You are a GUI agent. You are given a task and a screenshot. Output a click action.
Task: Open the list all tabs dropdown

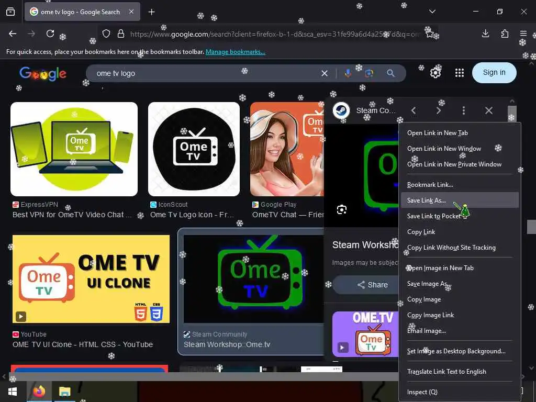[x=432, y=12]
